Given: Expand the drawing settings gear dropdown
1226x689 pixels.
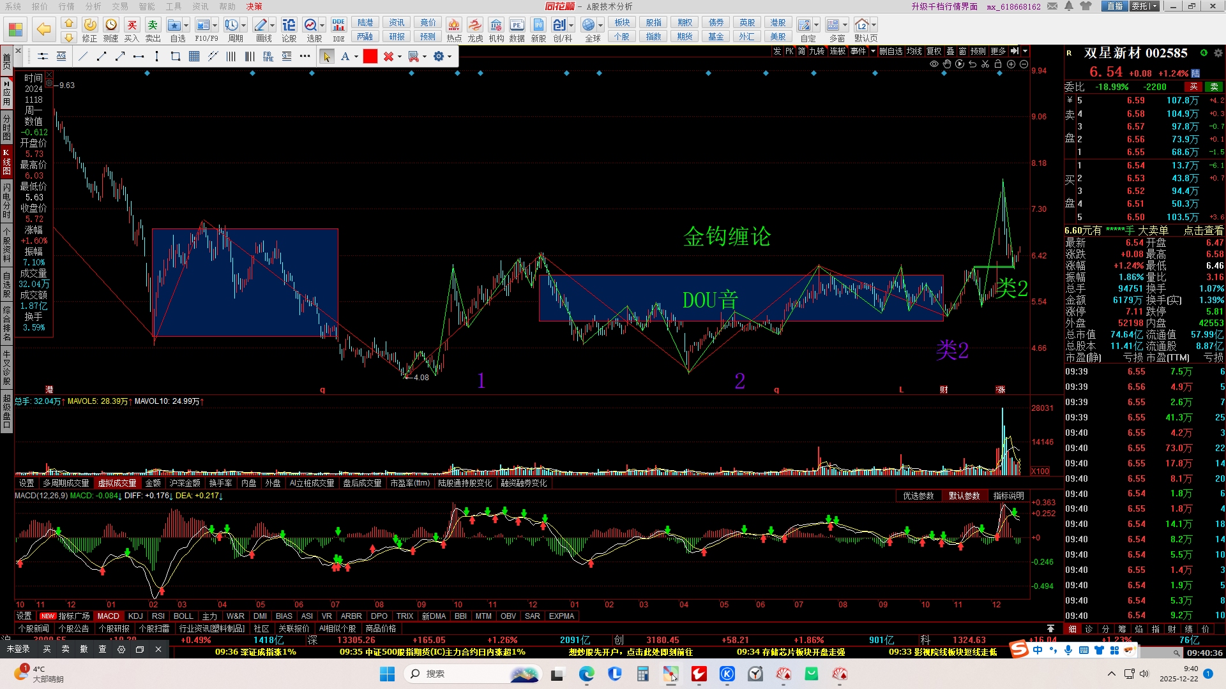Looking at the screenshot, I should (x=450, y=57).
